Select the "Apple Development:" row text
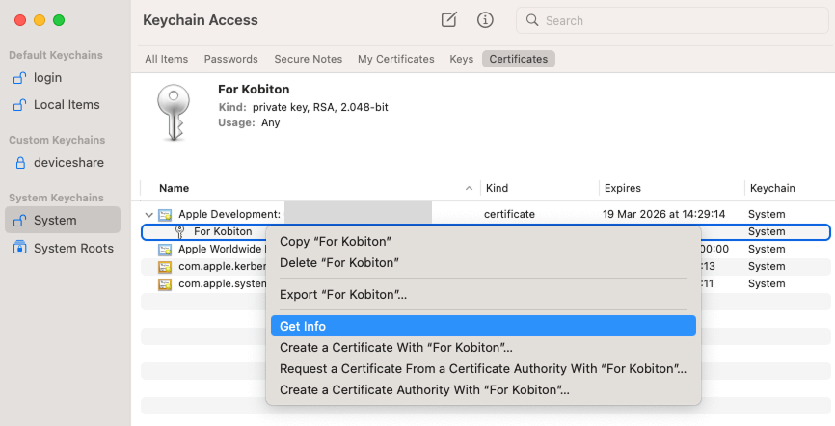The image size is (835, 426). click(229, 214)
